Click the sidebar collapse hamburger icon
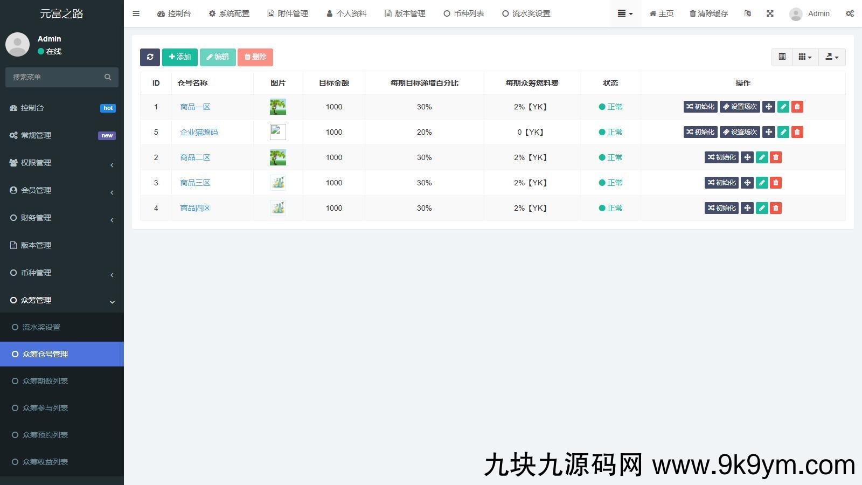 pyautogui.click(x=136, y=13)
